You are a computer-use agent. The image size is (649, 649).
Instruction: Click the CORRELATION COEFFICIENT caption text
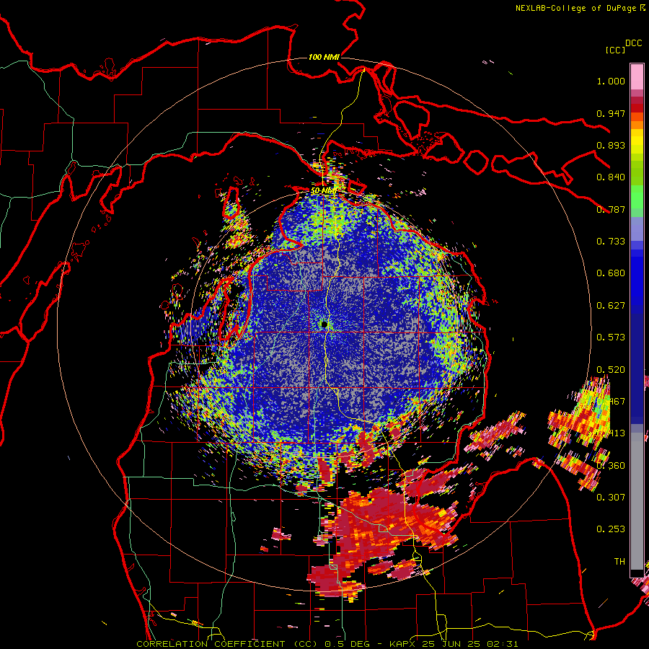click(211, 644)
